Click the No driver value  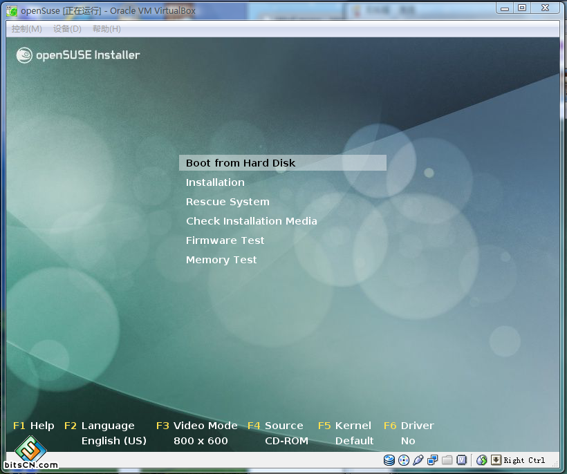[x=408, y=441]
